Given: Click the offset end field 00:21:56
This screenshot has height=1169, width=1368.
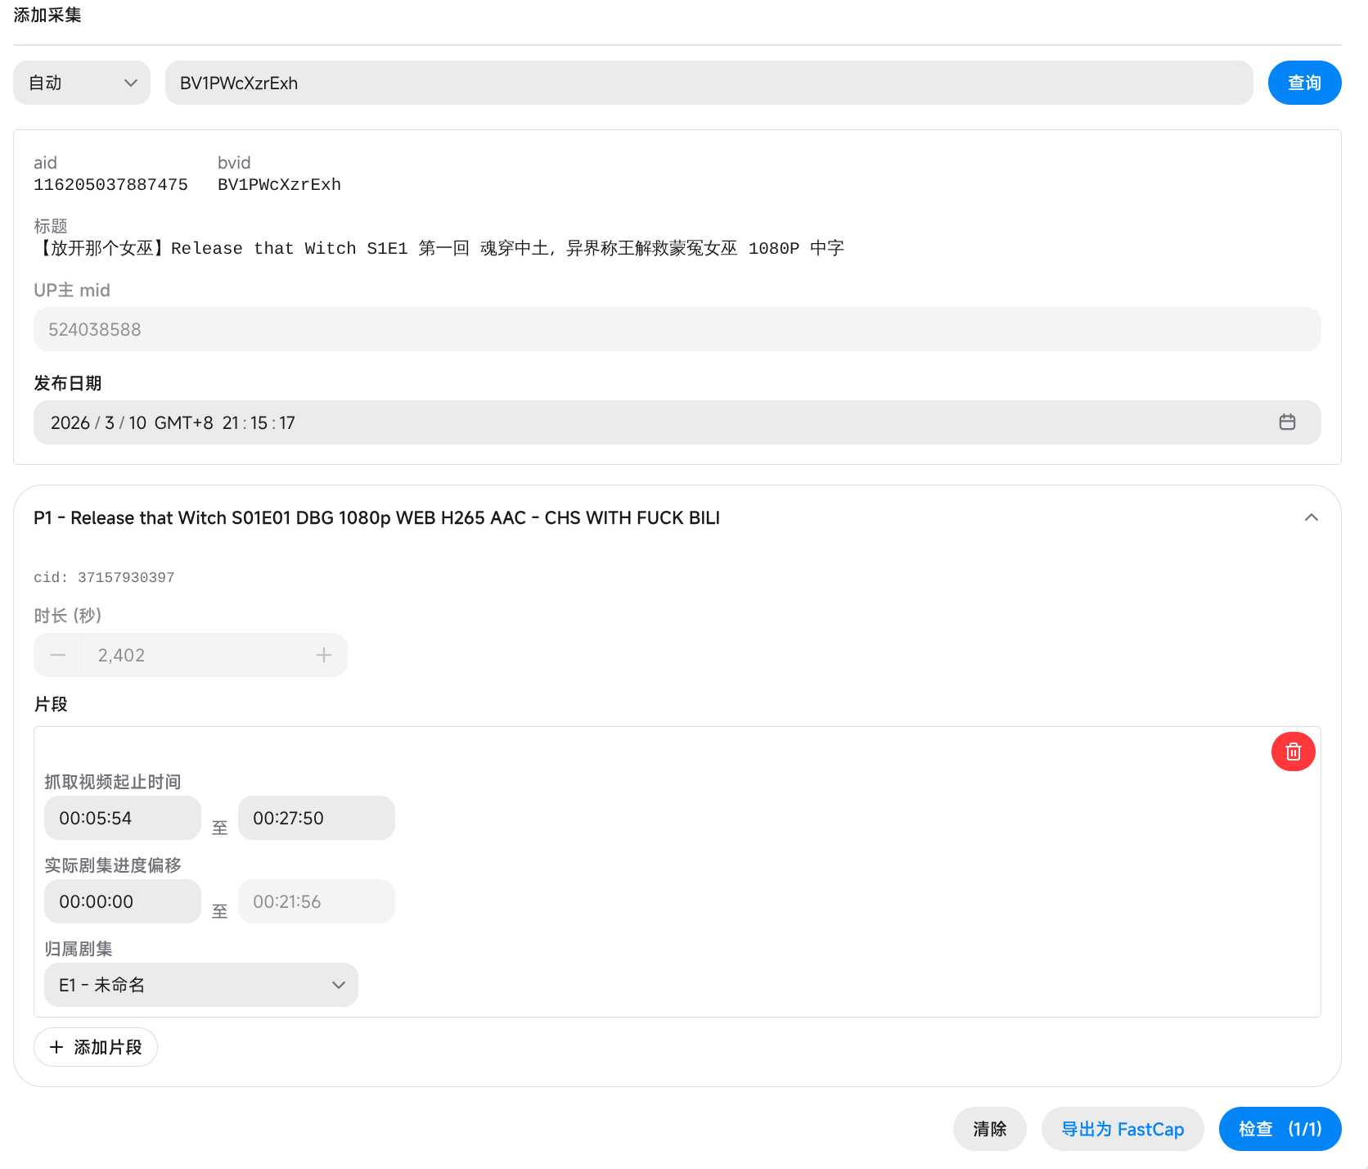Looking at the screenshot, I should [x=316, y=901].
